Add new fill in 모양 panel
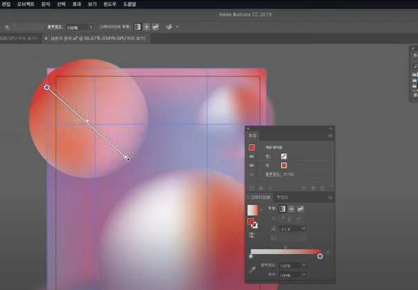Screen dimensions: 418x290 [x=261, y=188]
